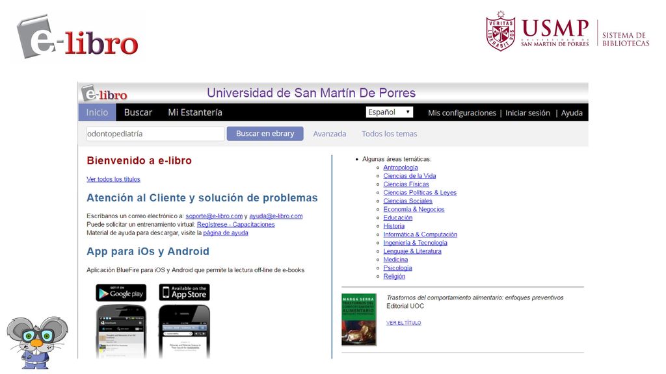The image size is (666, 374).
Task: Open Regístrese - Capacitaciones link
Action: pos(235,224)
